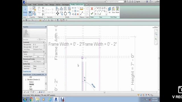Open the Annotate ribbon tab
182x102 pixels.
(x=41, y=5)
